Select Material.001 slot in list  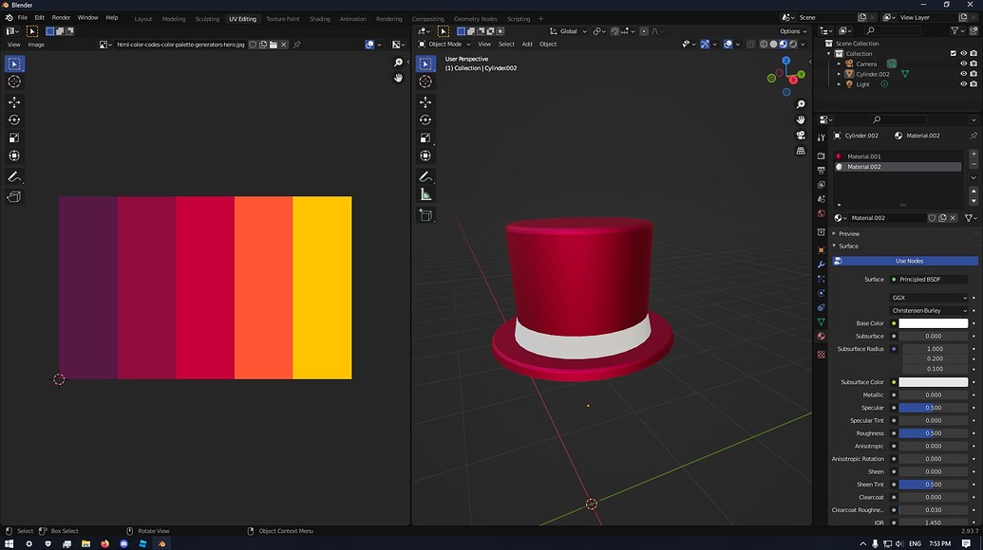click(x=898, y=156)
